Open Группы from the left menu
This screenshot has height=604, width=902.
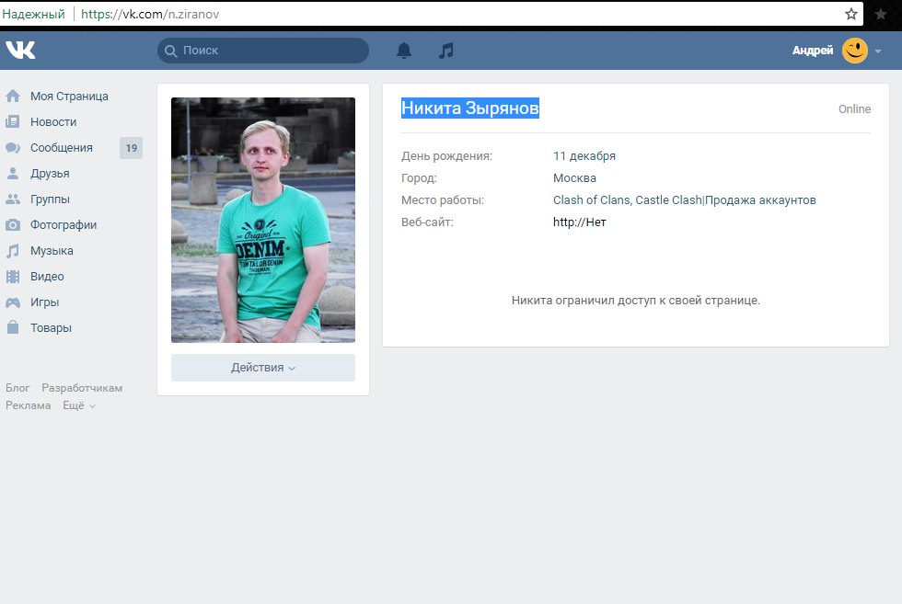(50, 199)
